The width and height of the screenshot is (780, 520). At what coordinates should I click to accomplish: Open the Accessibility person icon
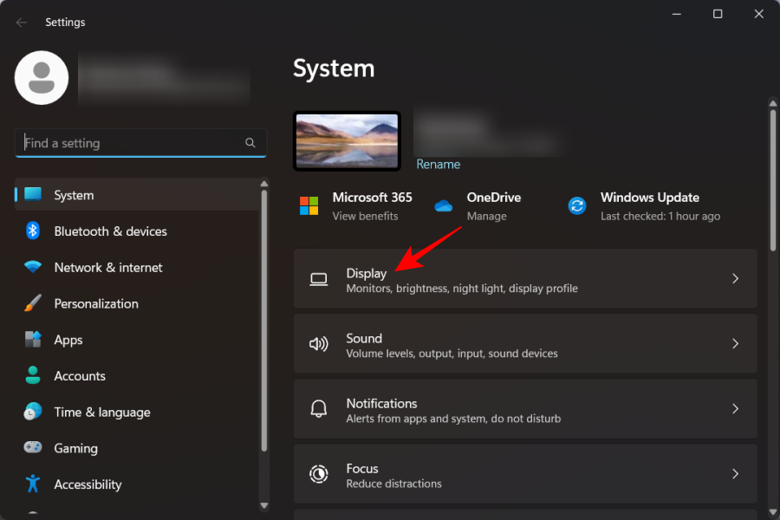tap(33, 484)
